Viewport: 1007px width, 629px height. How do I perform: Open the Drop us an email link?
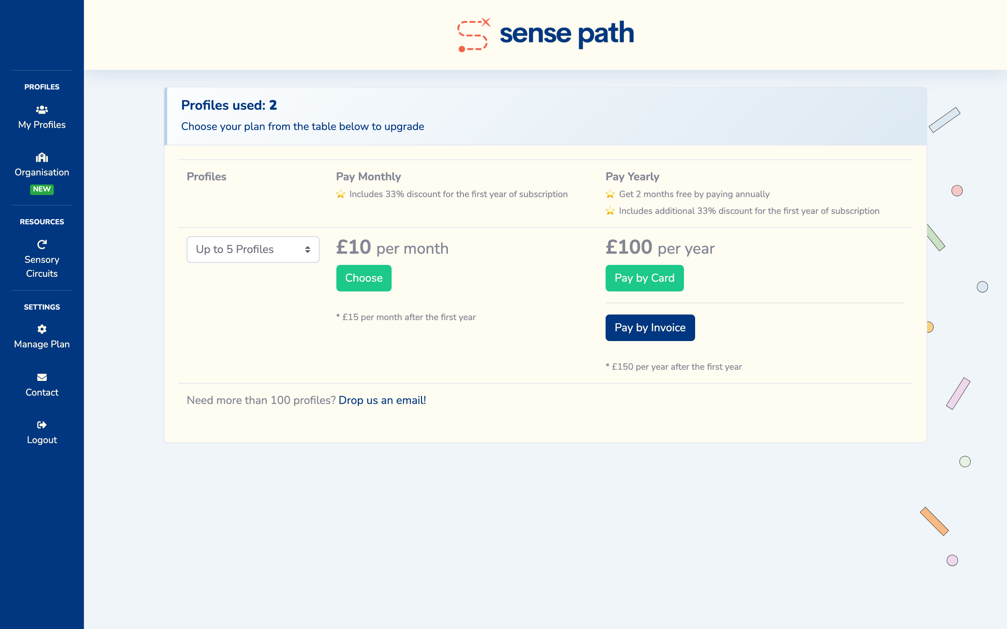382,400
